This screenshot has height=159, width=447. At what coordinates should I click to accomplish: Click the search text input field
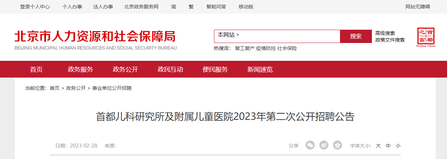289,36
